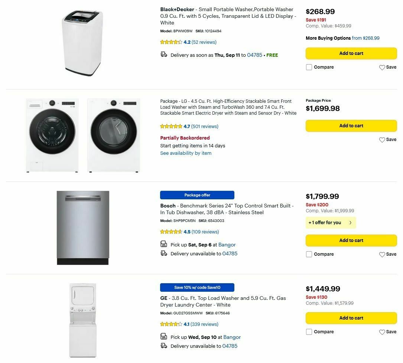This screenshot has width=403, height=363.
Task: Expand the +1 offer for you section
Action: [330, 223]
